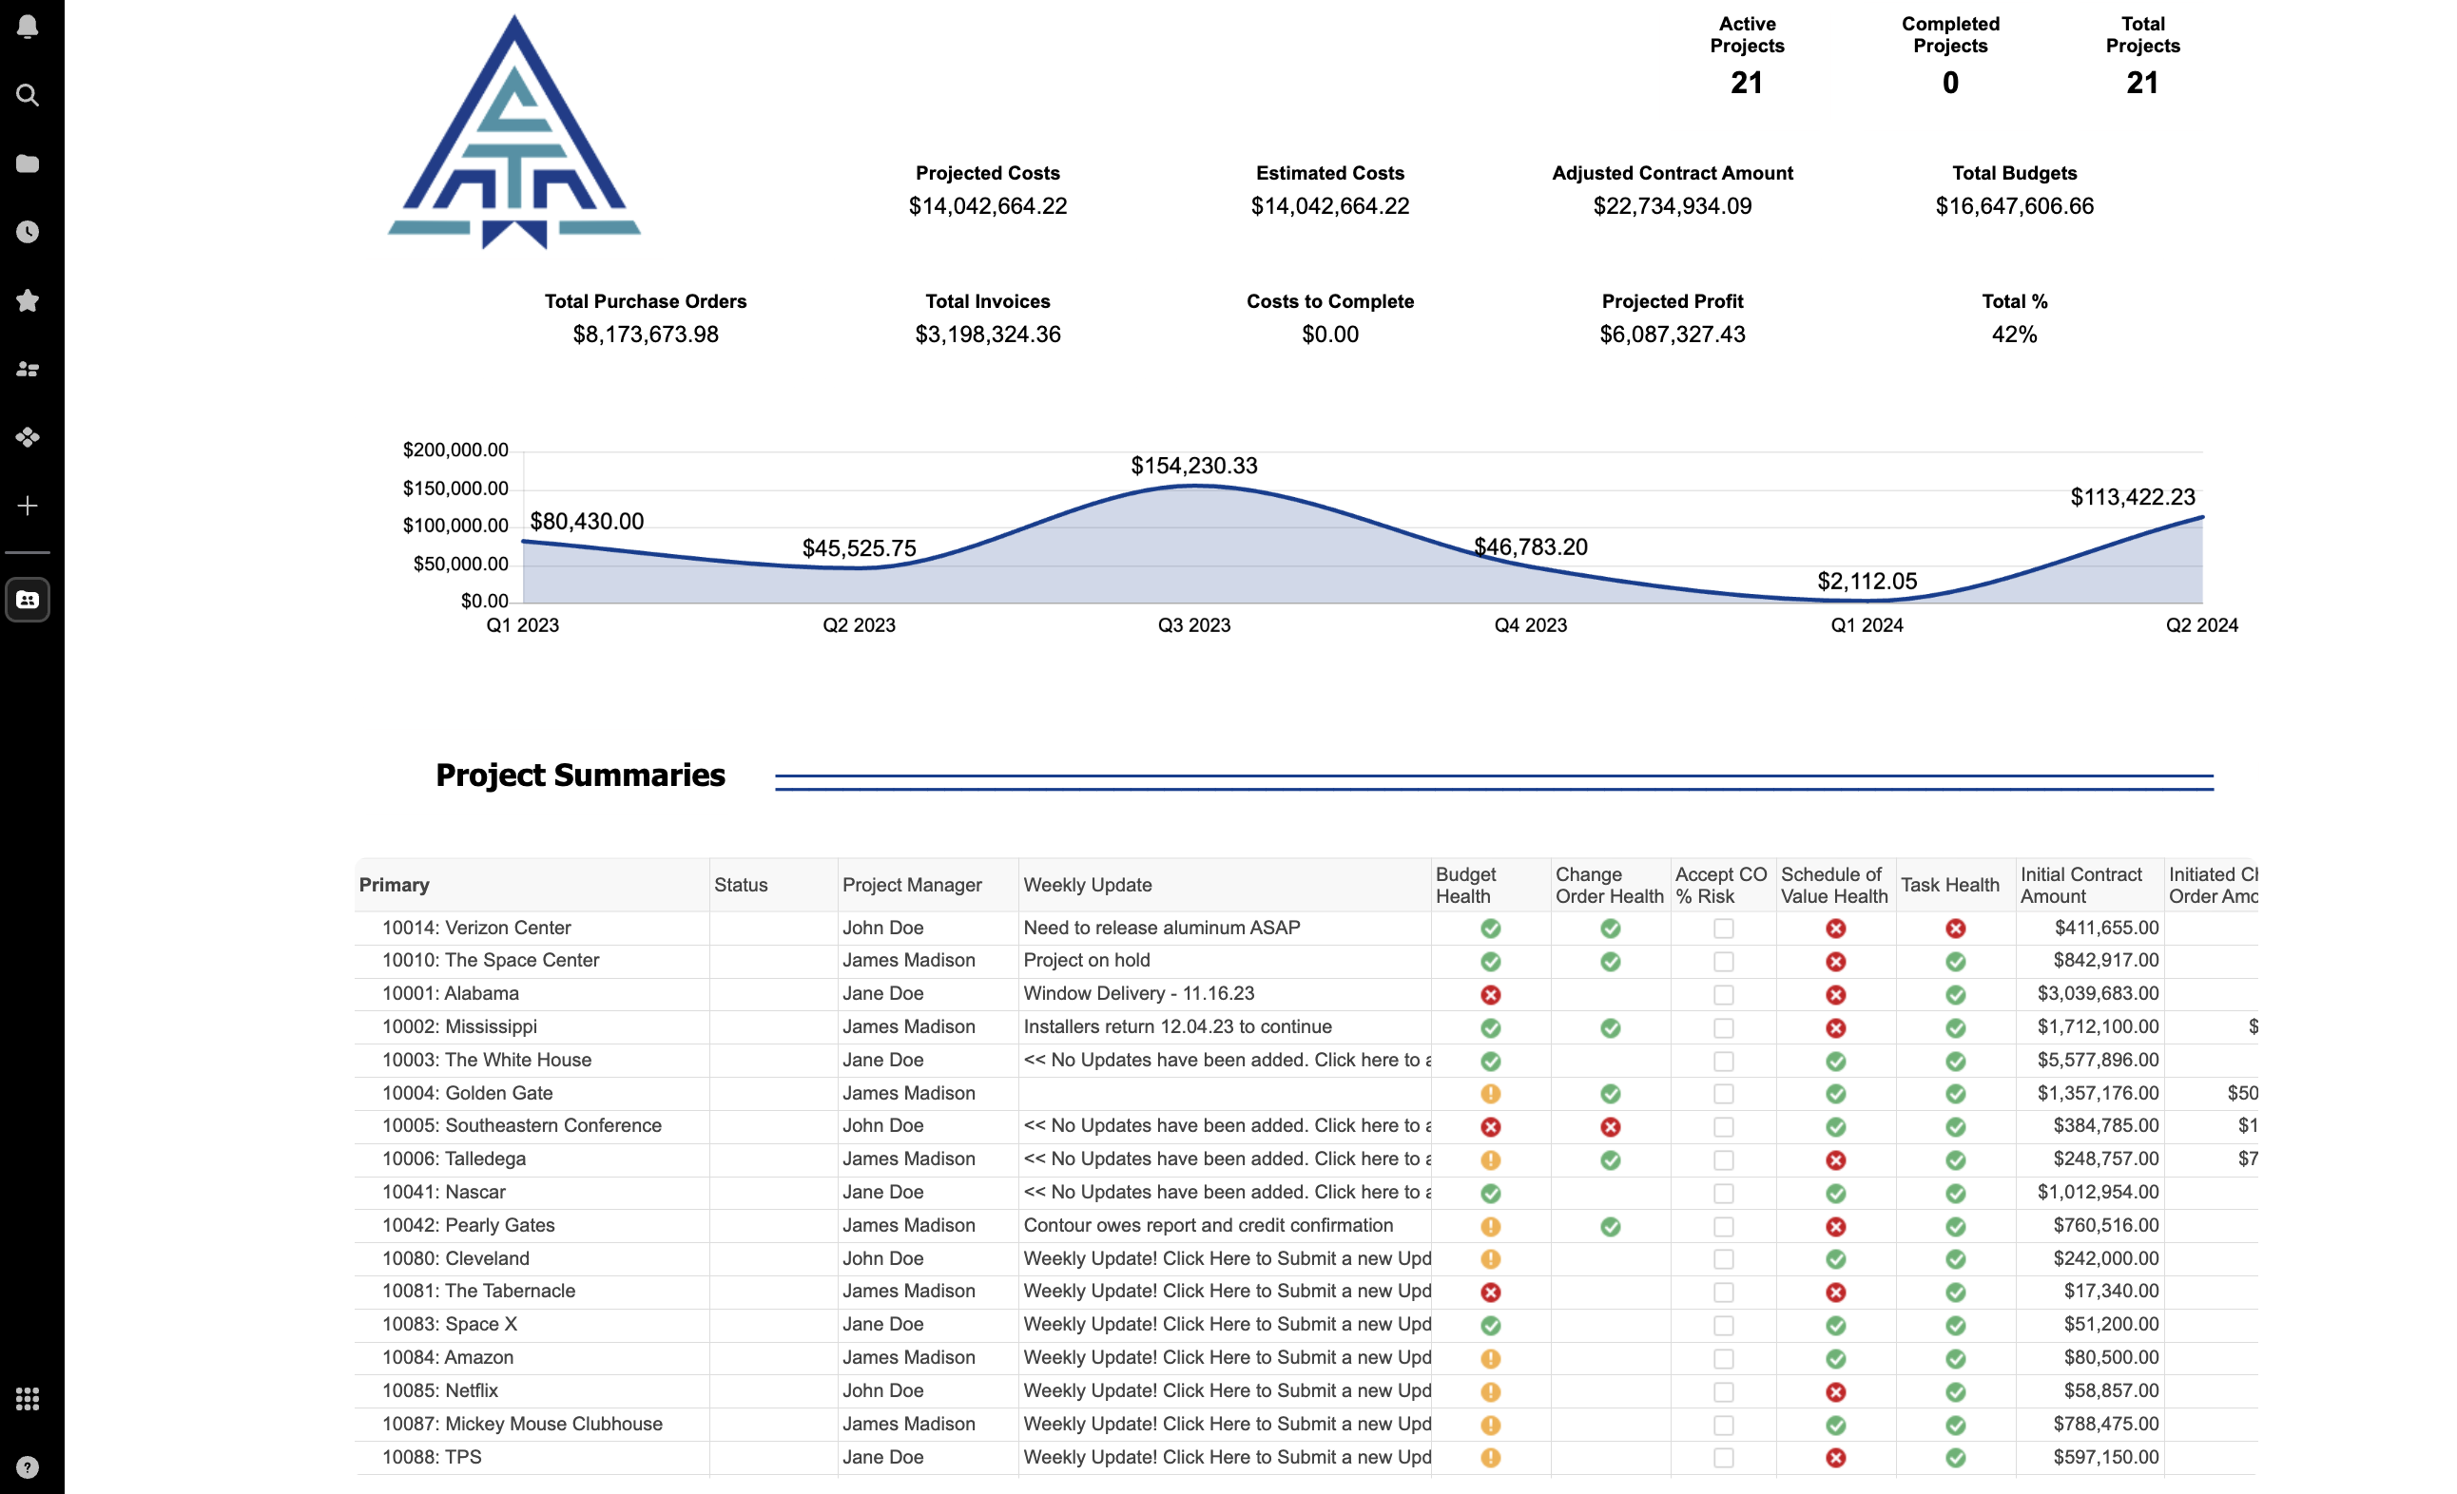Viewport: 2457px width, 1494px height.
Task: Check Accept CO Risk for Golden Gate
Action: point(1723,1094)
